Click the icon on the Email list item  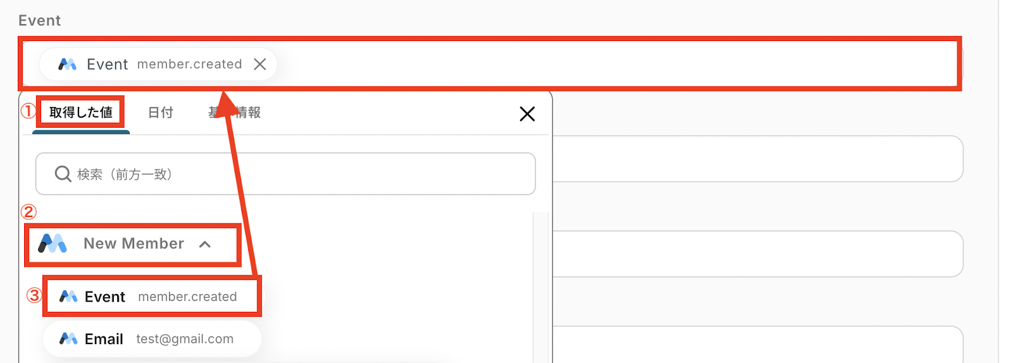click(68, 339)
